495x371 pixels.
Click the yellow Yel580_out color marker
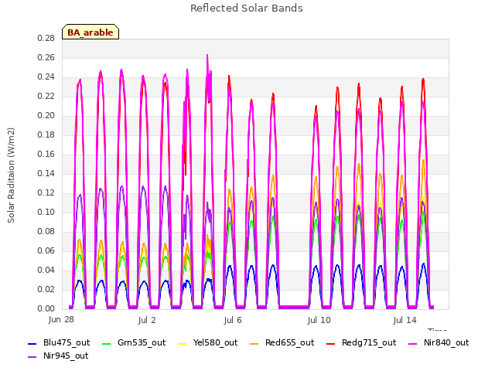tap(183, 343)
